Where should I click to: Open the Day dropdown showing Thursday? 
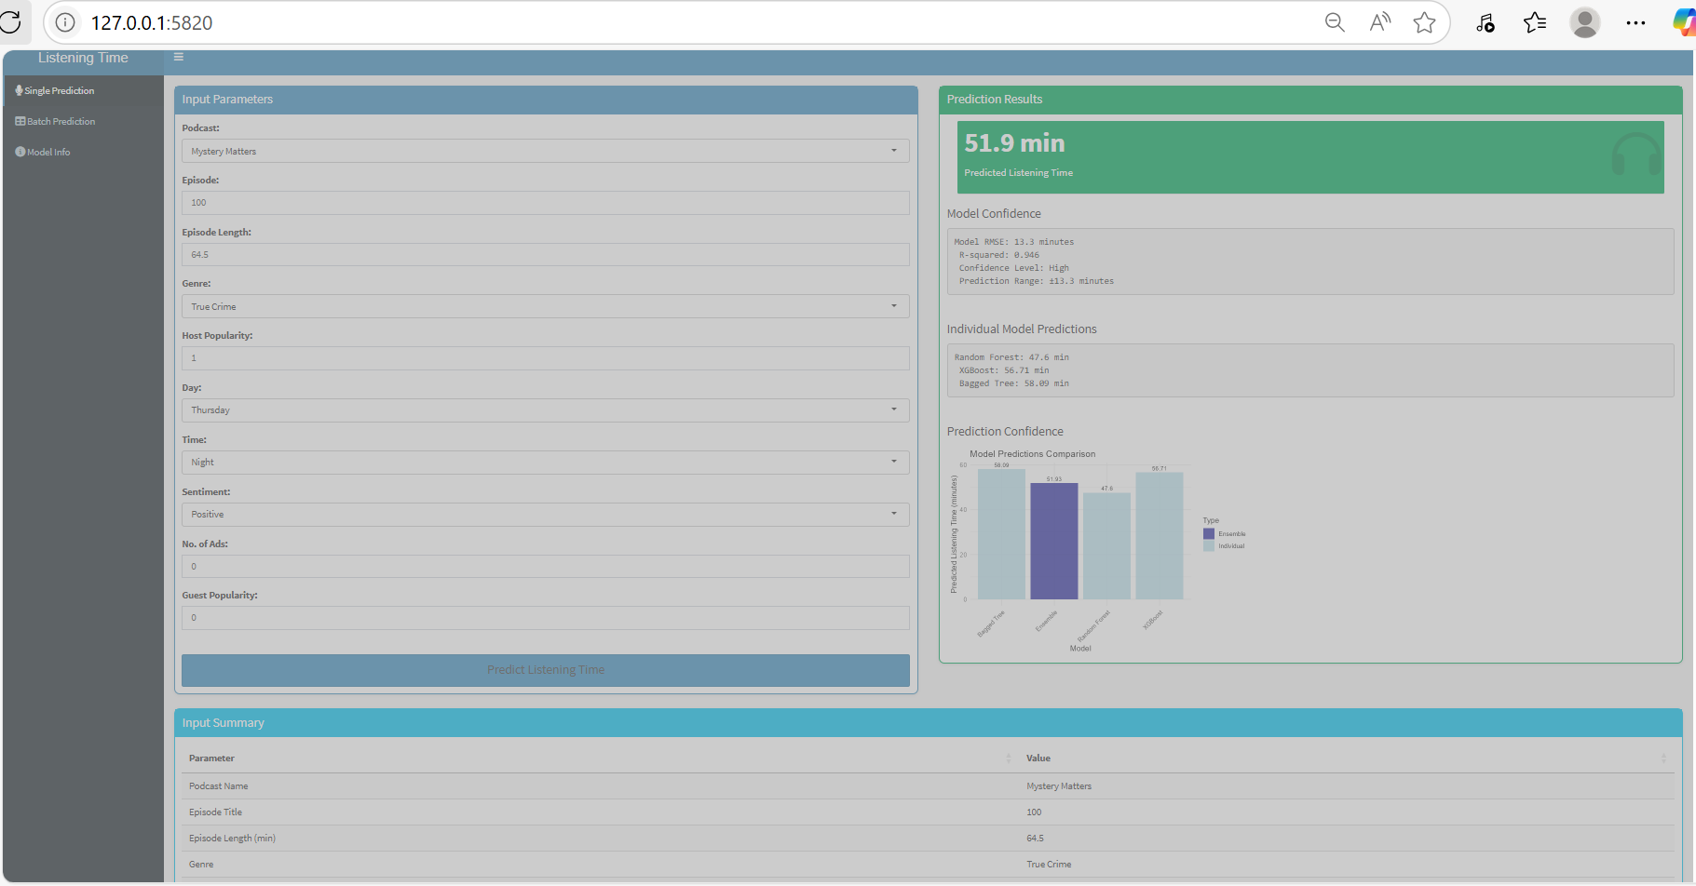click(545, 409)
